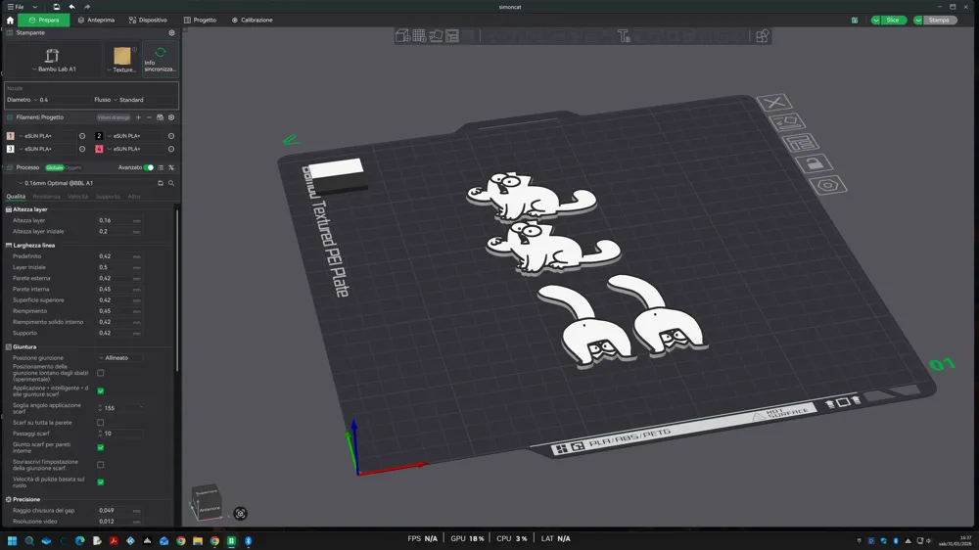Go to the Home screen icon

coord(10,20)
